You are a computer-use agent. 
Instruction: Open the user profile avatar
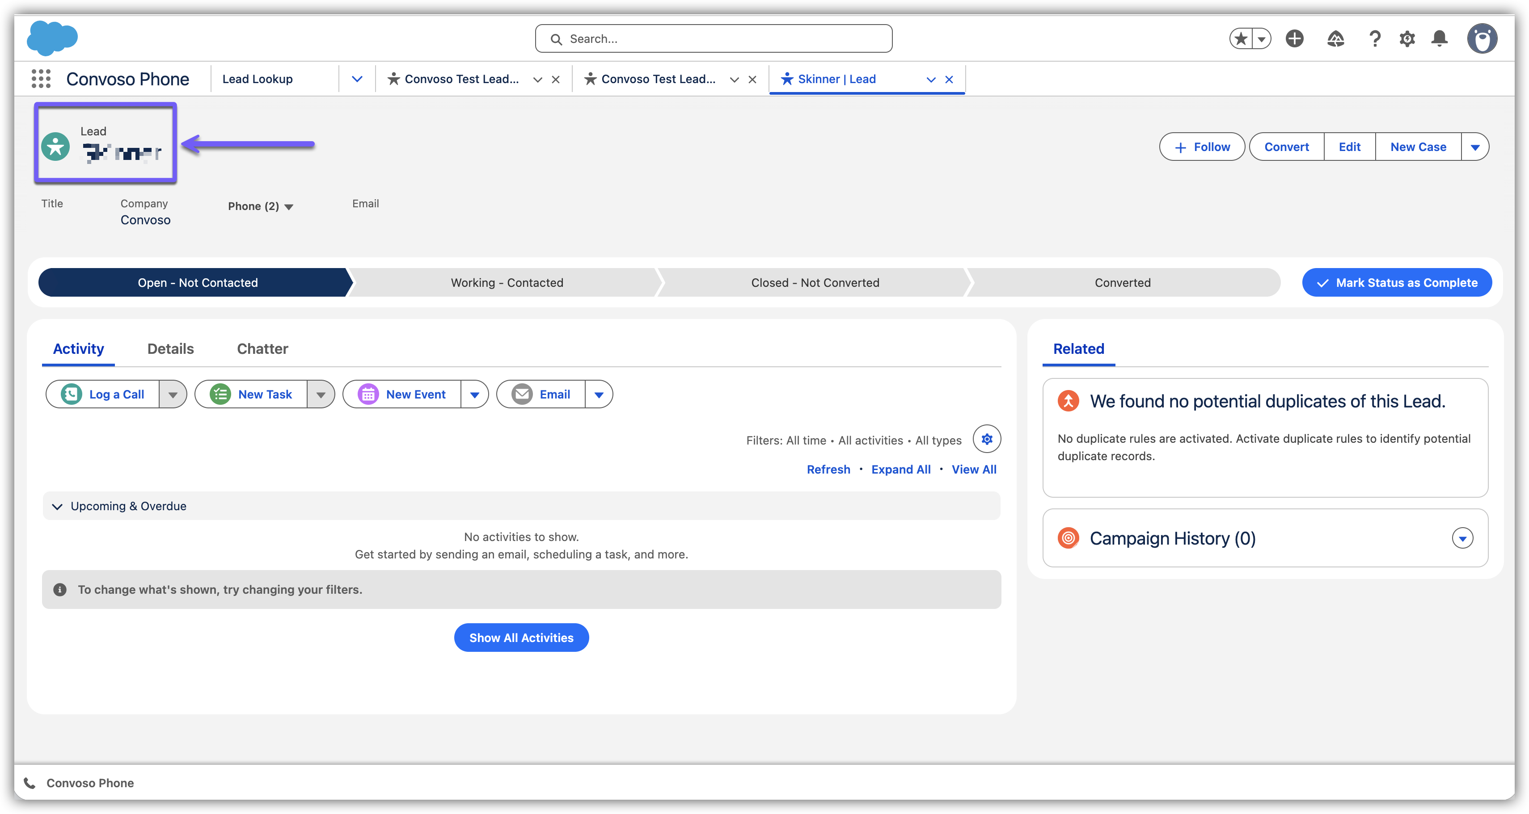click(x=1482, y=39)
